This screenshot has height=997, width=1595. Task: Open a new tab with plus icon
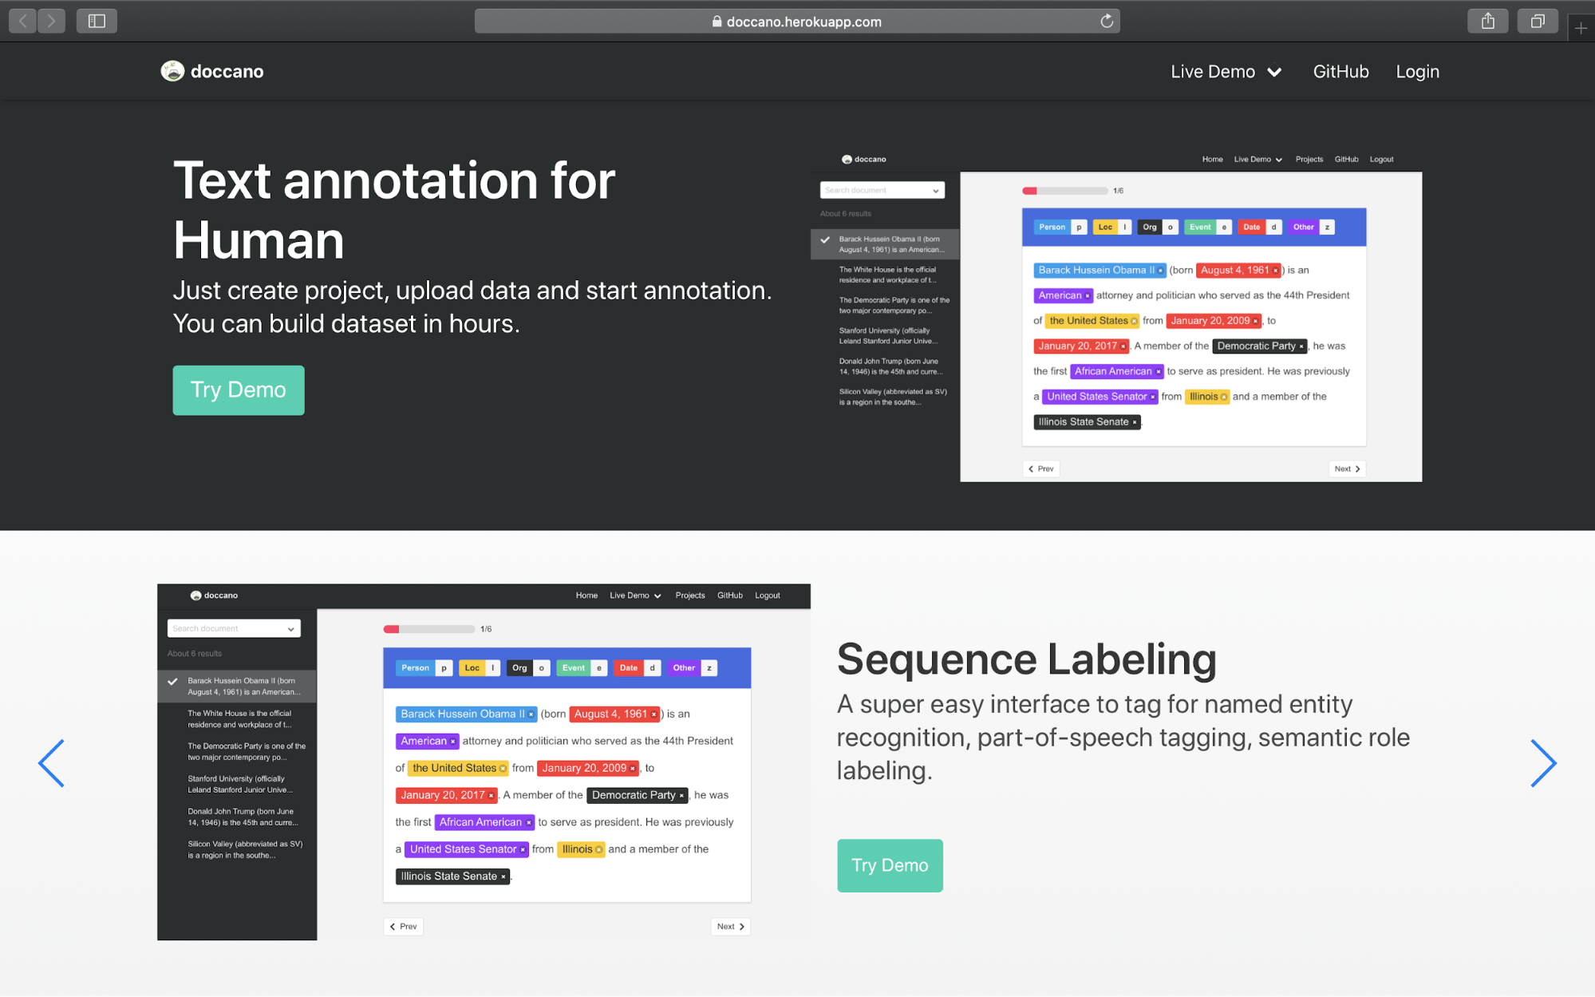1581,28
